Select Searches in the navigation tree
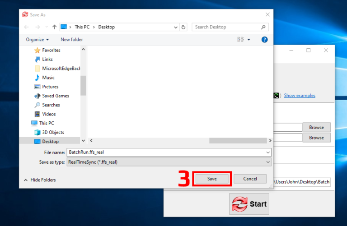347x226 pixels. pyautogui.click(x=51, y=105)
